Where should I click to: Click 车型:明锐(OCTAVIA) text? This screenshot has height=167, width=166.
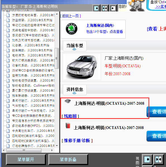coord(123,66)
